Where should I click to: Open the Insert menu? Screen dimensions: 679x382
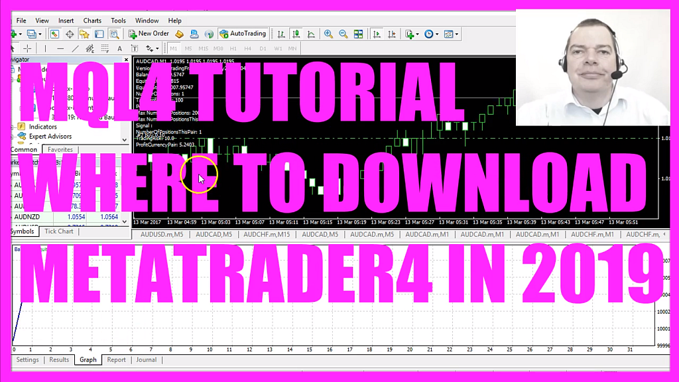66,21
